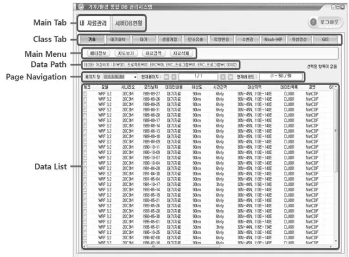The image size is (349, 257).
Task: Click the 포맷 column header
Action: click(312, 87)
